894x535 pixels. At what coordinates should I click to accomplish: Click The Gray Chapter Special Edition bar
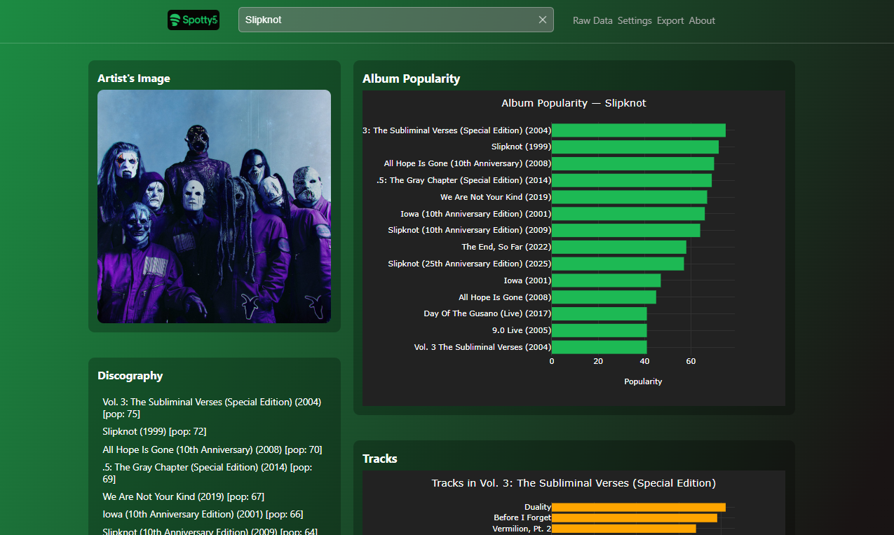(632, 180)
